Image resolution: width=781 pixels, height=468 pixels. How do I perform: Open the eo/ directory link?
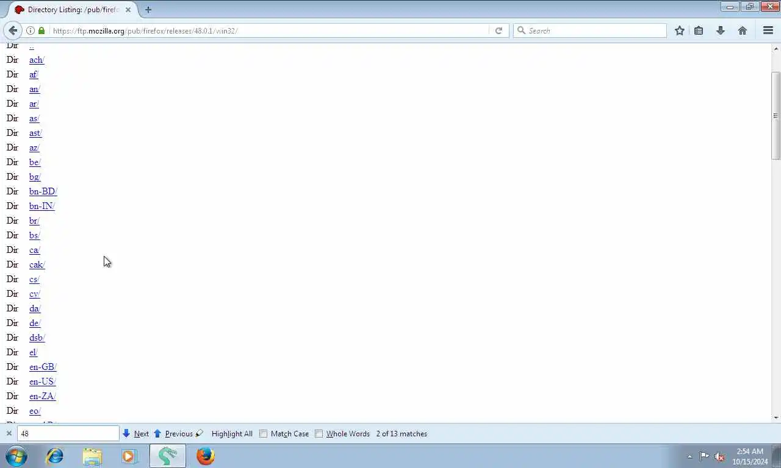click(35, 411)
